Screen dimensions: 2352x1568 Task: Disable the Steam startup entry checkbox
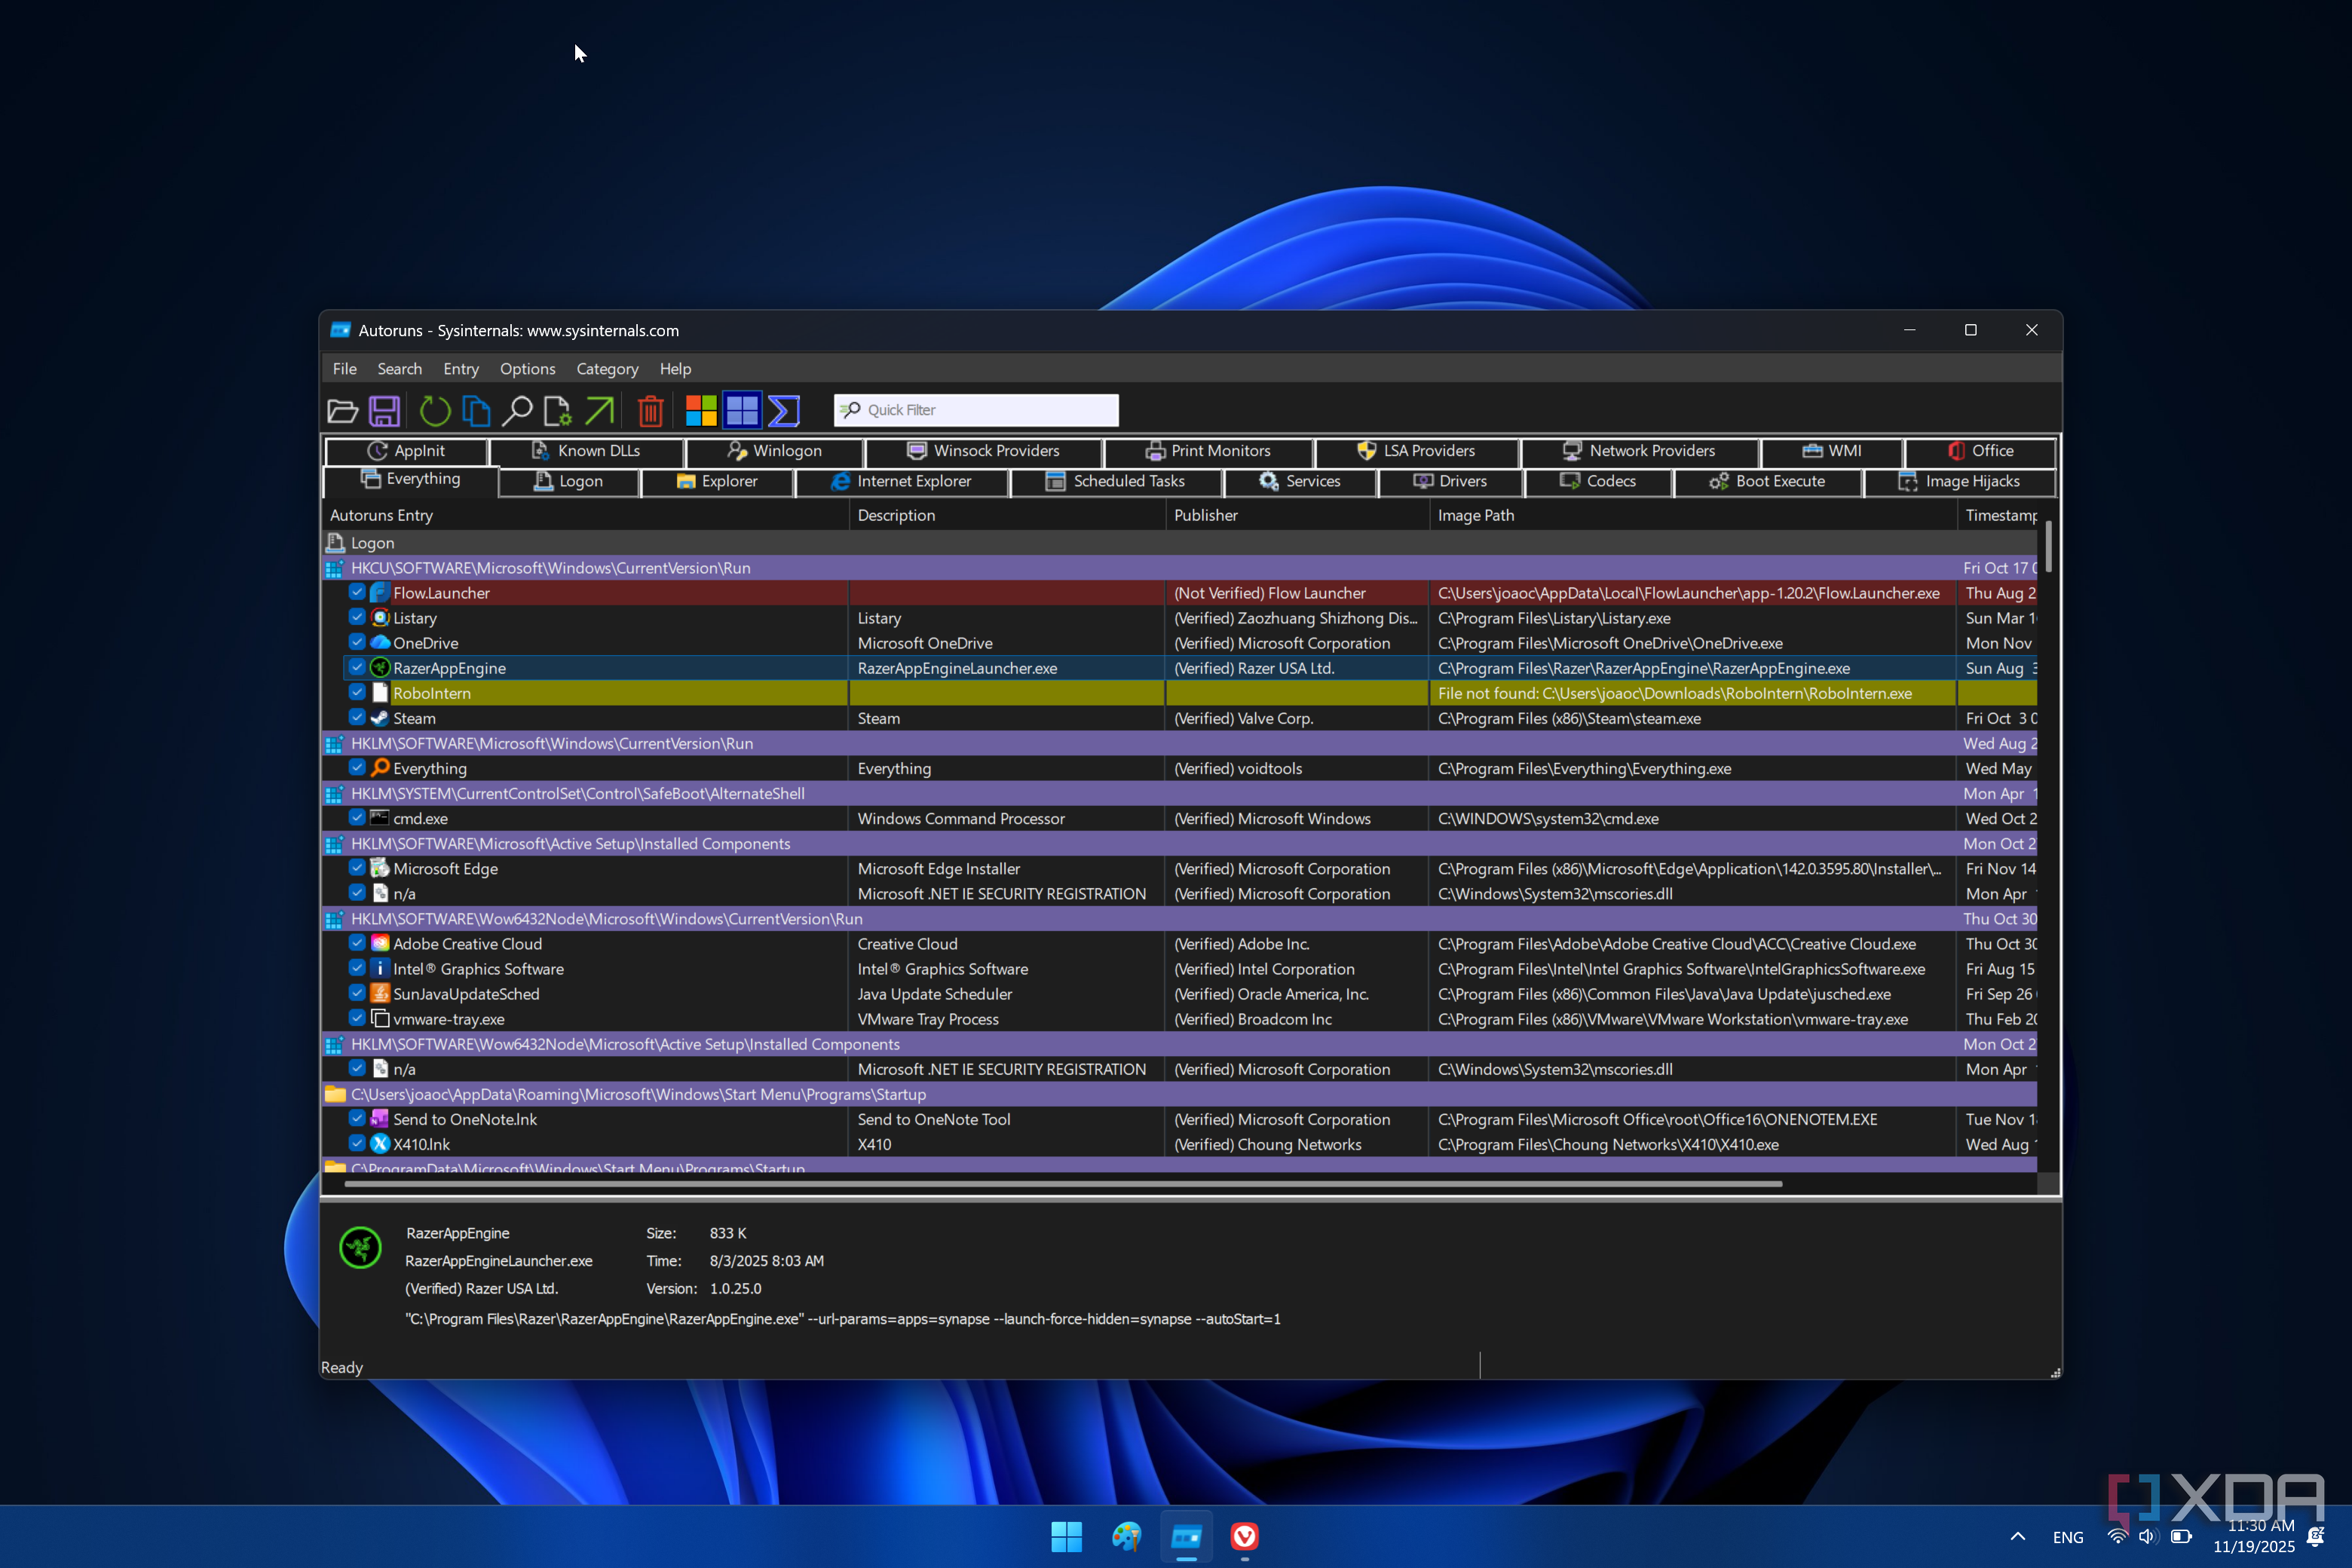tap(357, 717)
